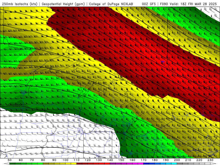The height and width of the screenshot is (165, 220).
Task: Click legend value 90
Action: 54,160
